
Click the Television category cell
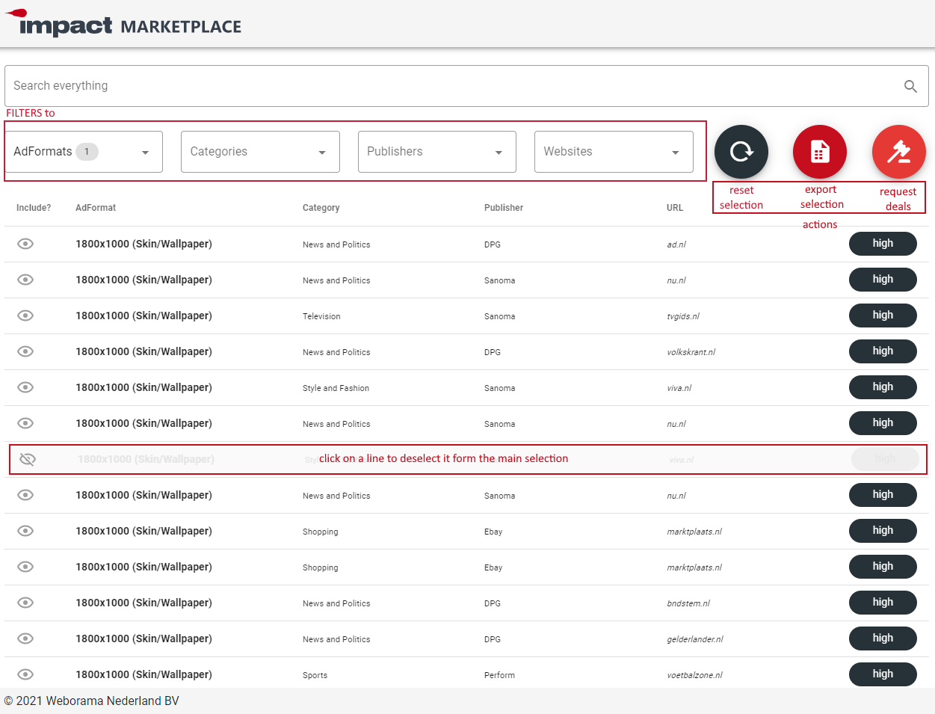click(x=321, y=316)
